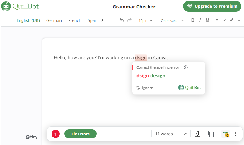Select the partially shown Spanish tab
The height and width of the screenshot is (145, 244).
(x=92, y=20)
